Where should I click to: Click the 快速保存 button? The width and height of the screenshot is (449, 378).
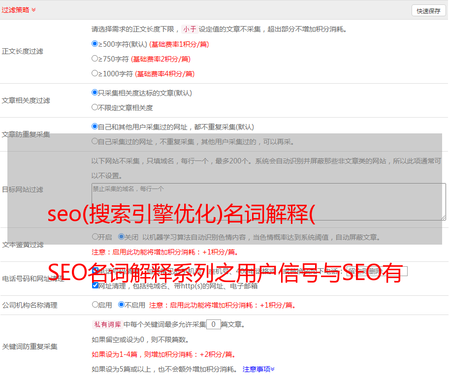[428, 11]
